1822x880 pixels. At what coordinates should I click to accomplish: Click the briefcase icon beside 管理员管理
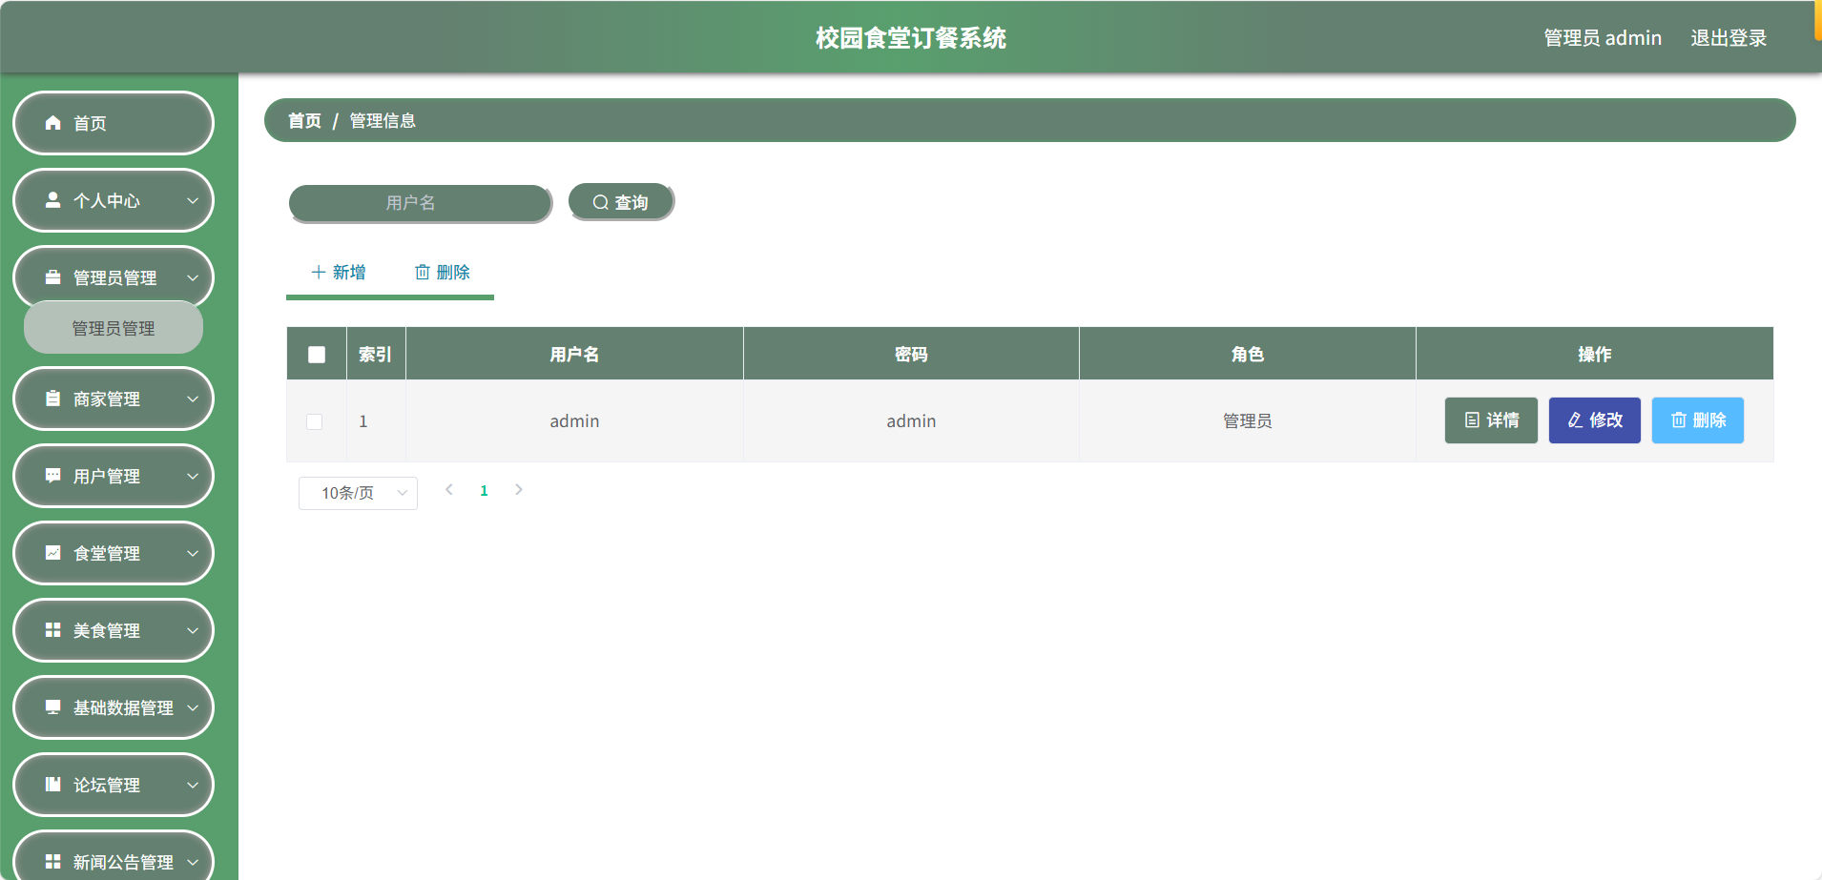53,277
